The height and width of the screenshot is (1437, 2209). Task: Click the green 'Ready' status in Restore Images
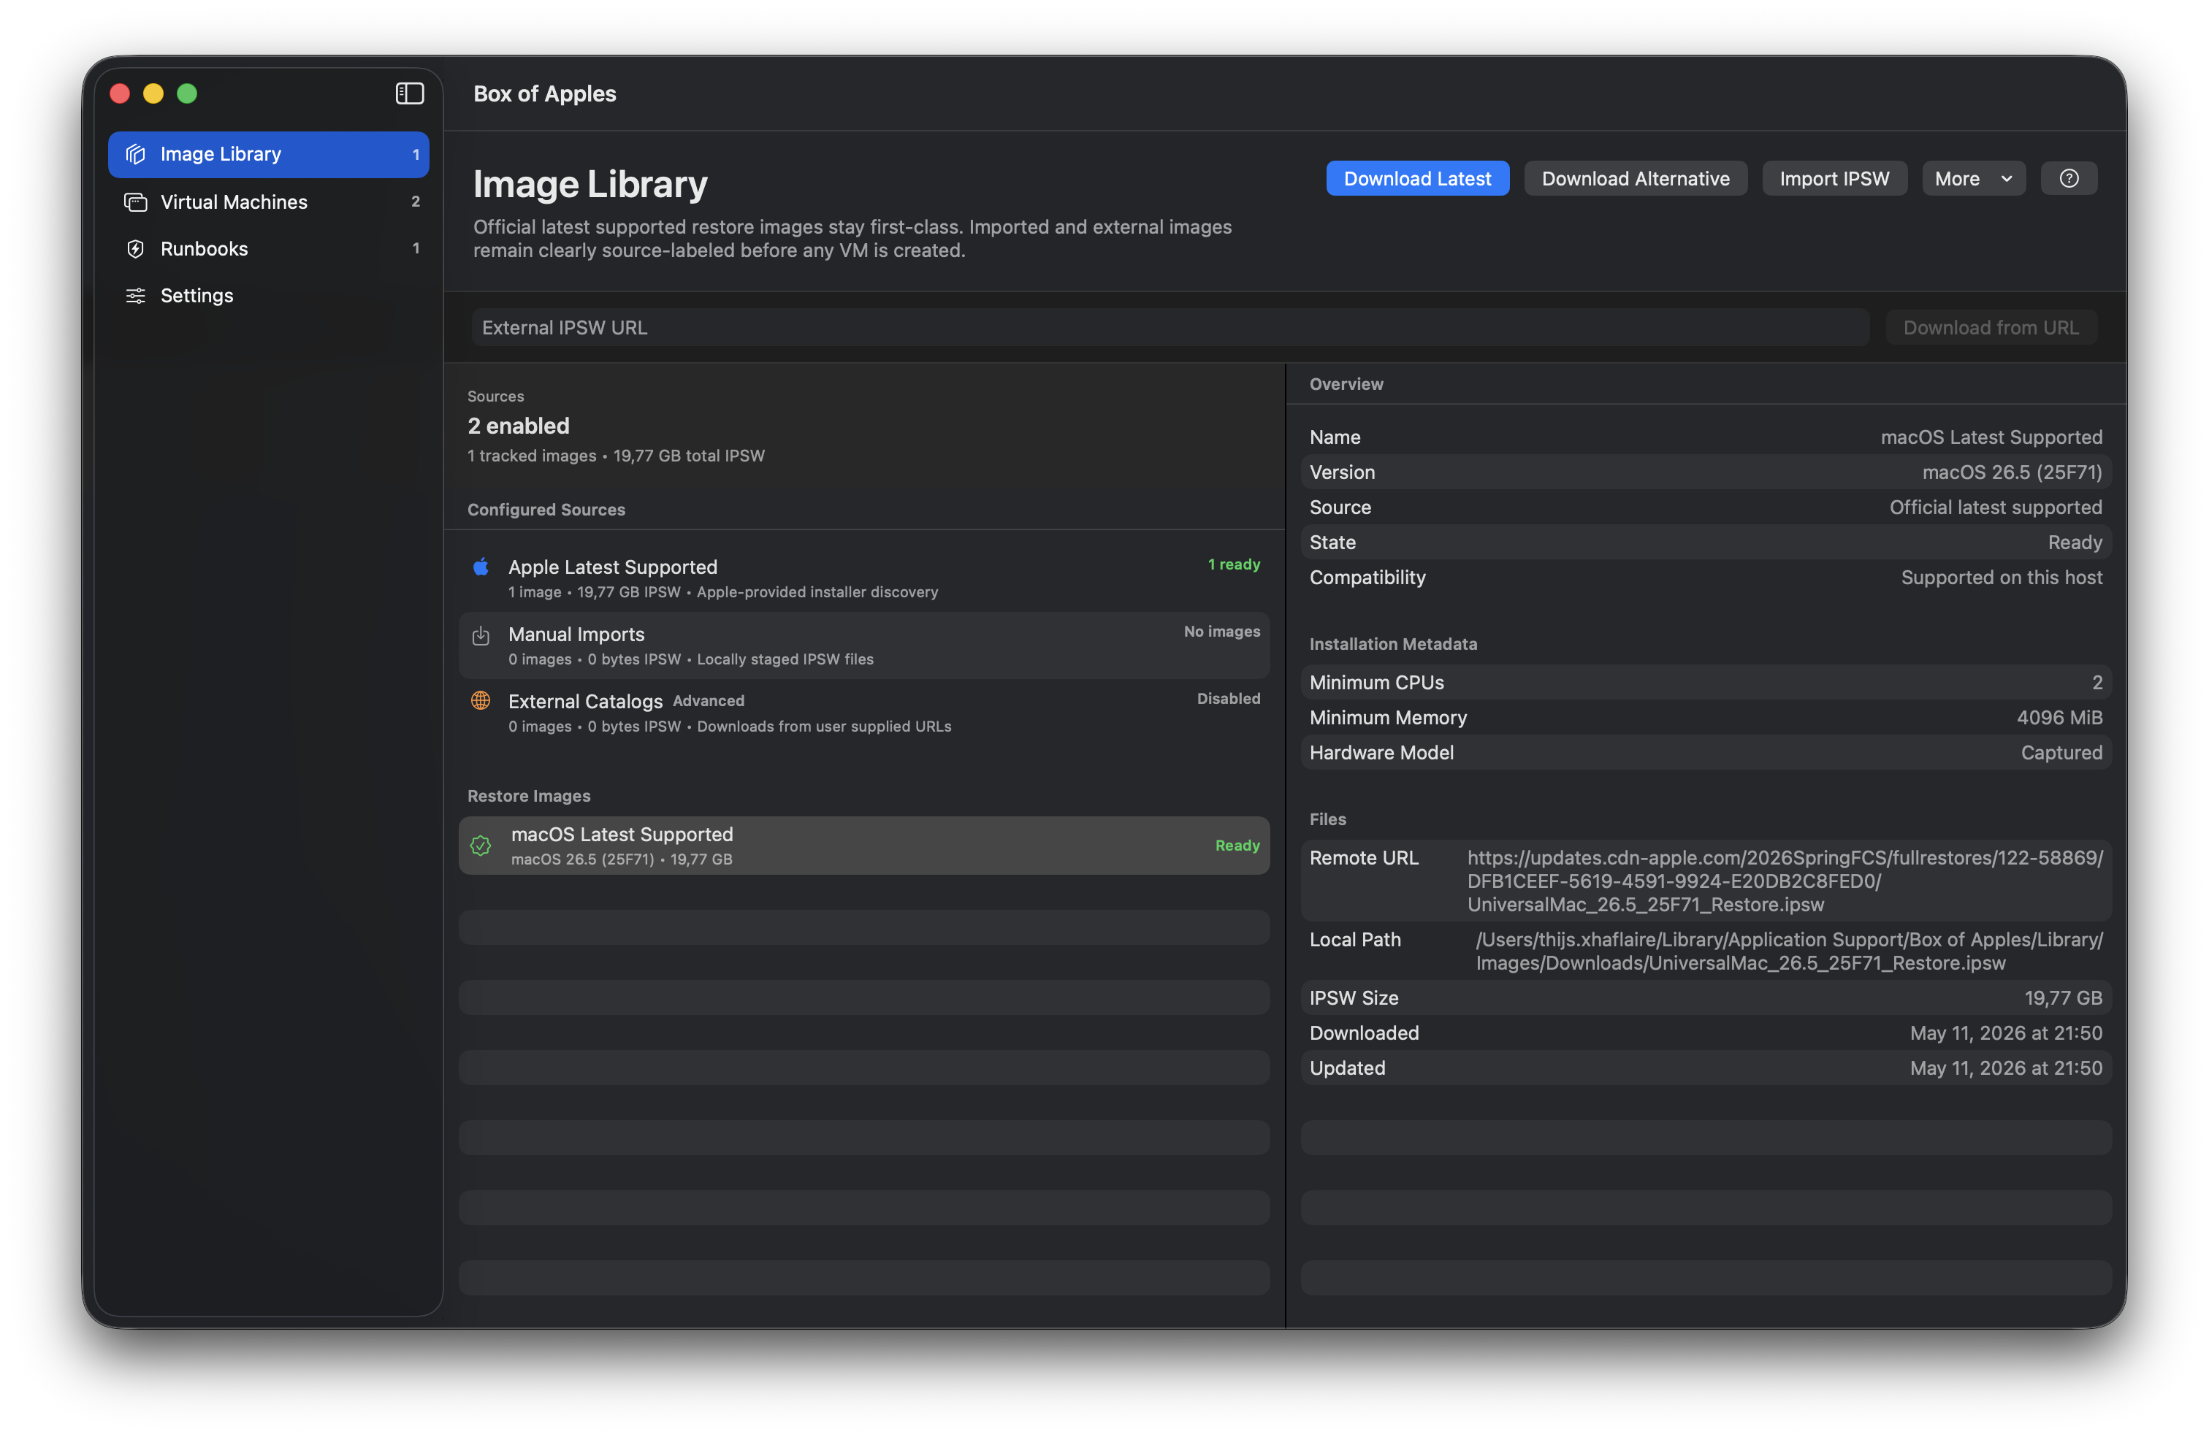coord(1237,845)
